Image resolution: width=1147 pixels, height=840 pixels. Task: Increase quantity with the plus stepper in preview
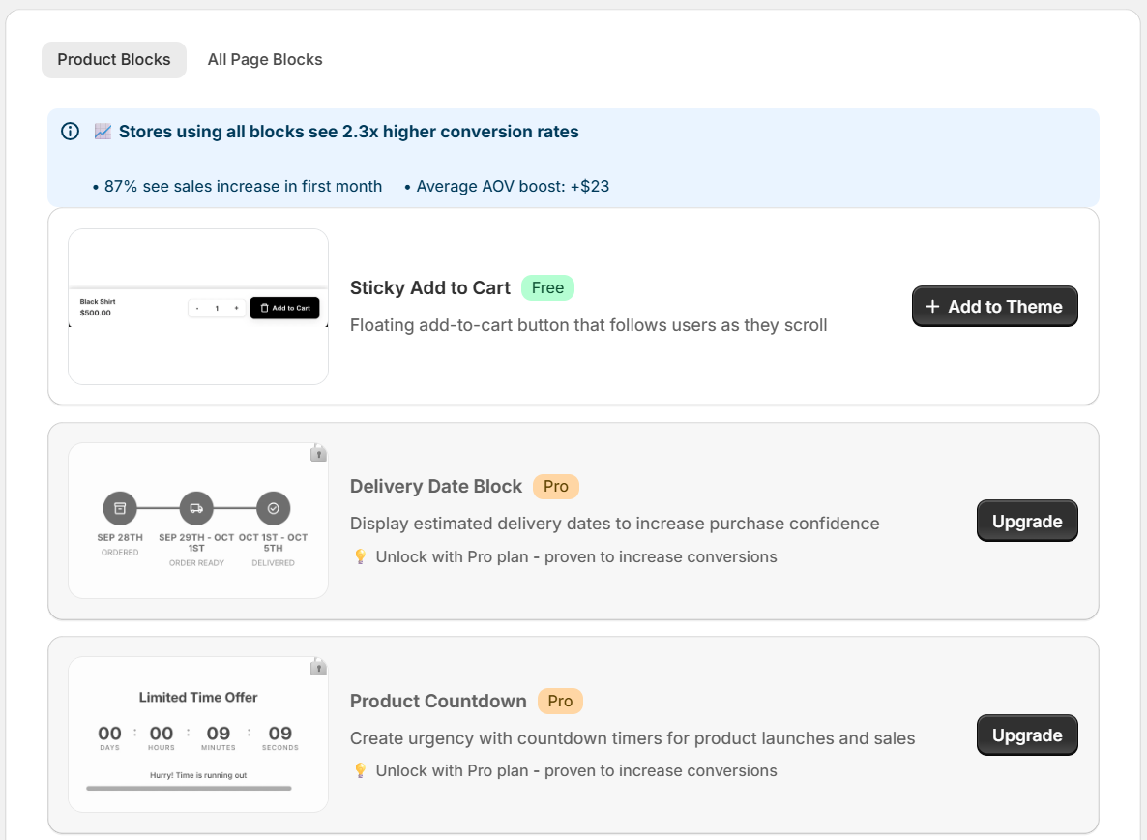tap(236, 308)
